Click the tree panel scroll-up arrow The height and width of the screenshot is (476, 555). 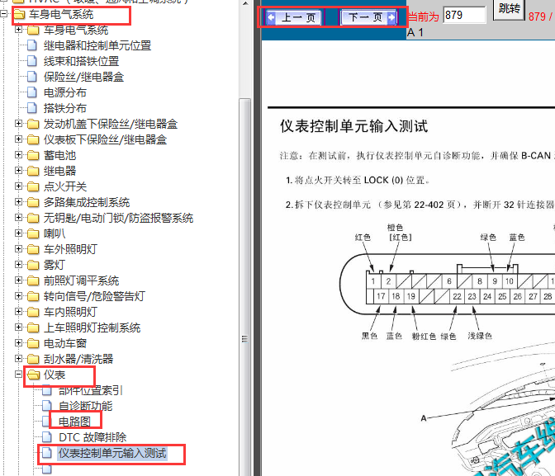point(245,3)
